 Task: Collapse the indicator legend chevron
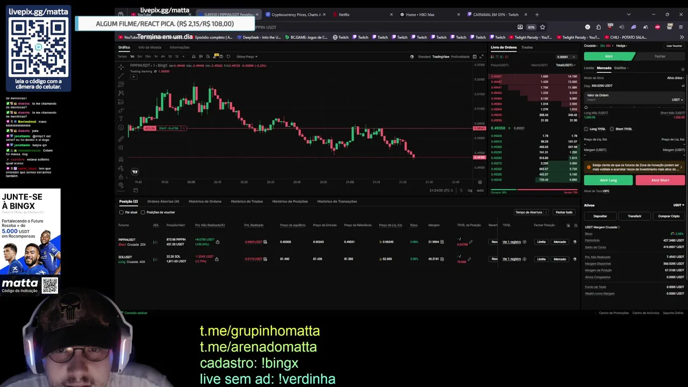133,77
